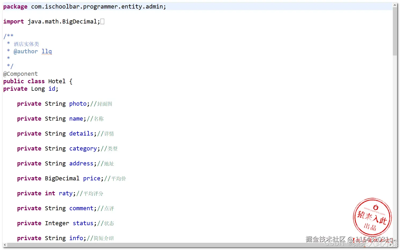Click the 'BigDecimal' type on the price line

click(x=62, y=178)
